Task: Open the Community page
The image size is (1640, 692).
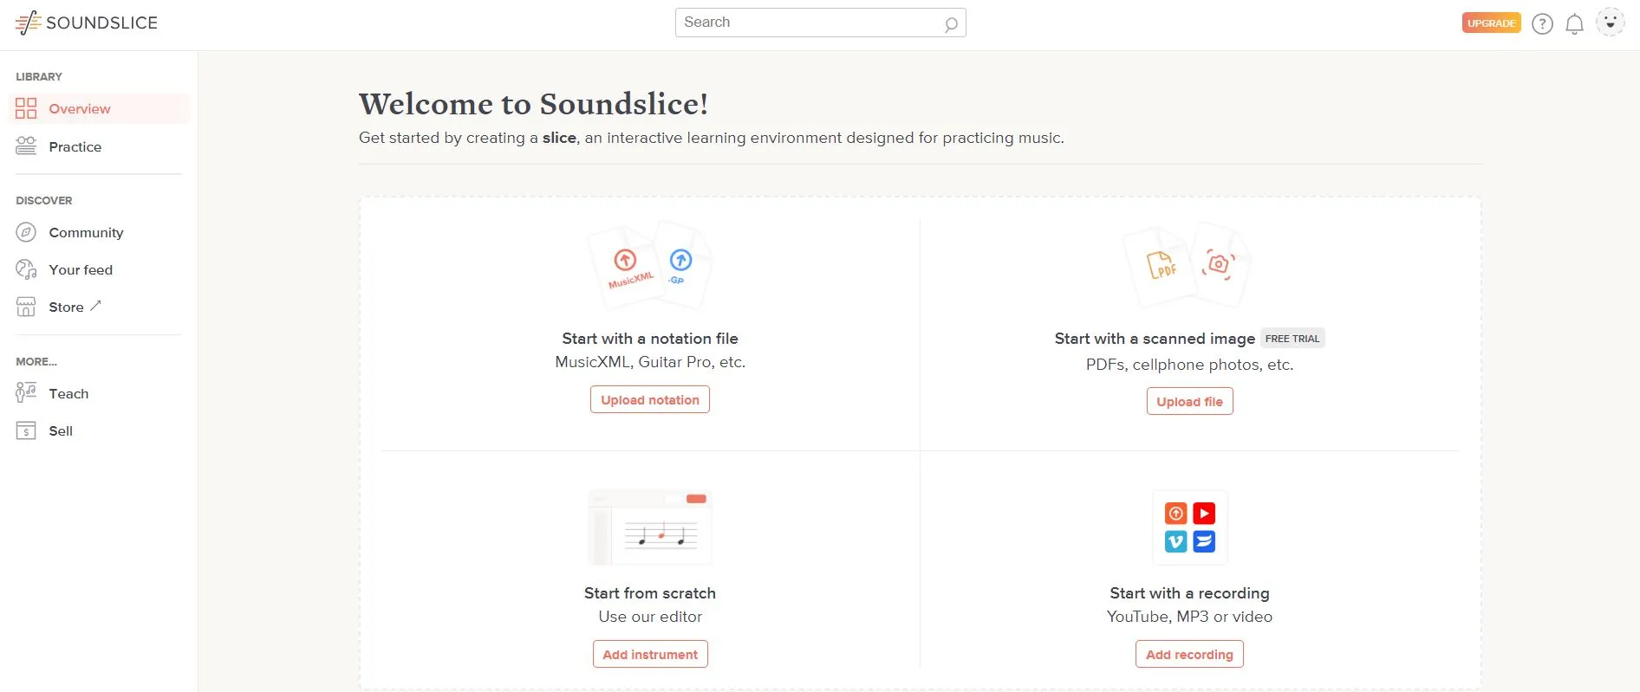Action: click(86, 232)
